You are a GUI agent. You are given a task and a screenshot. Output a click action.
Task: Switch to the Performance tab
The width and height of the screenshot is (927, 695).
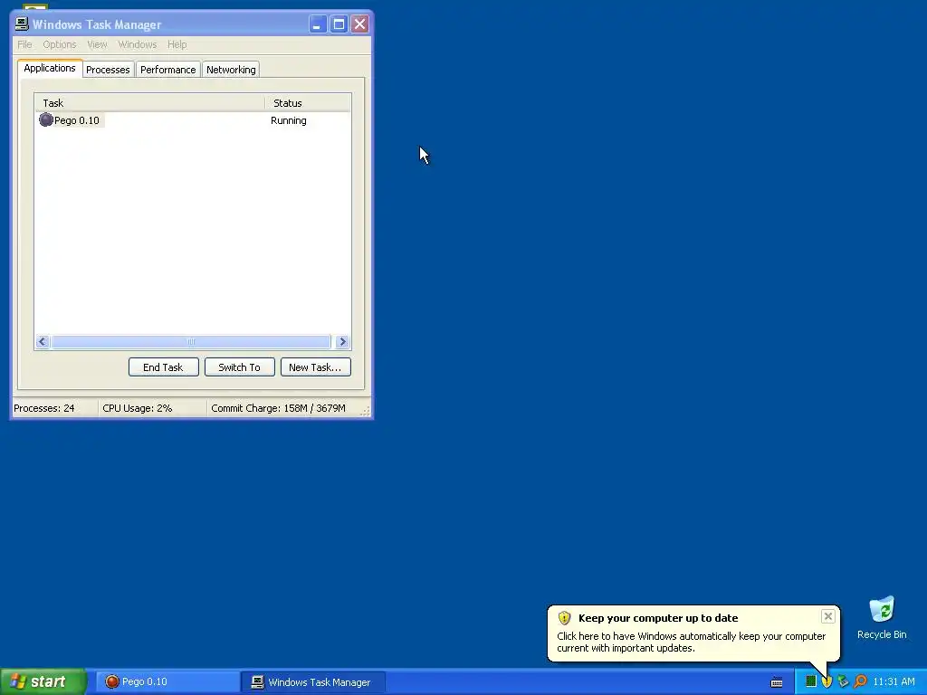coord(167,70)
